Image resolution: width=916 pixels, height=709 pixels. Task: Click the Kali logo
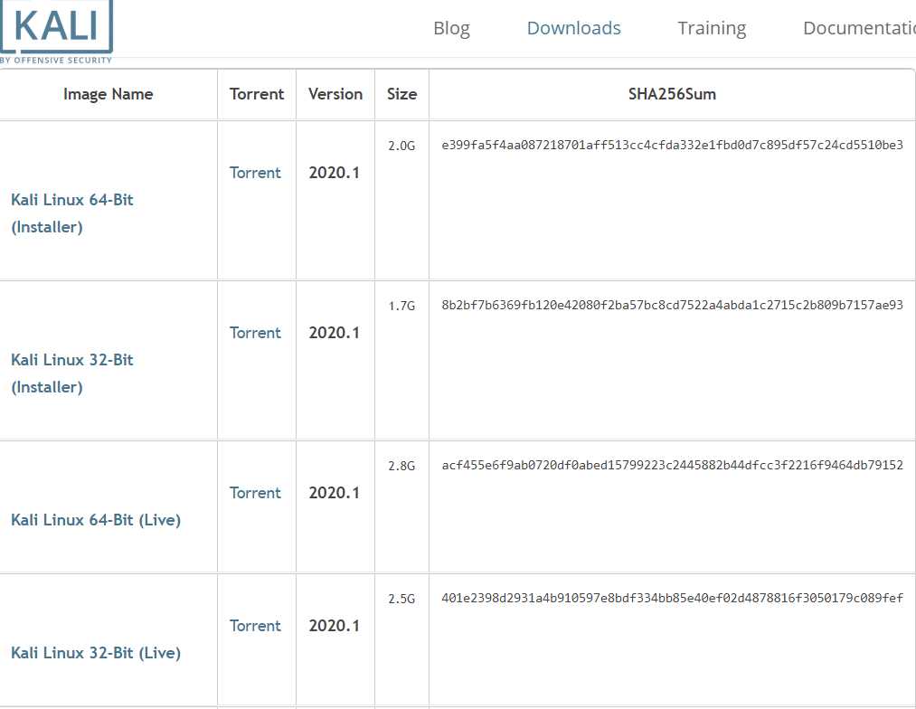56,31
